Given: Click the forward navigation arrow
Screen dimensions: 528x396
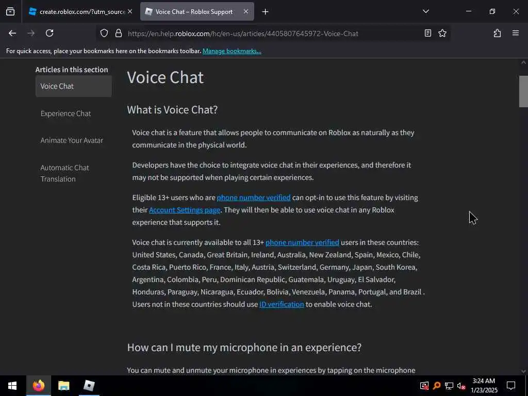Looking at the screenshot, I should click(x=30, y=33).
